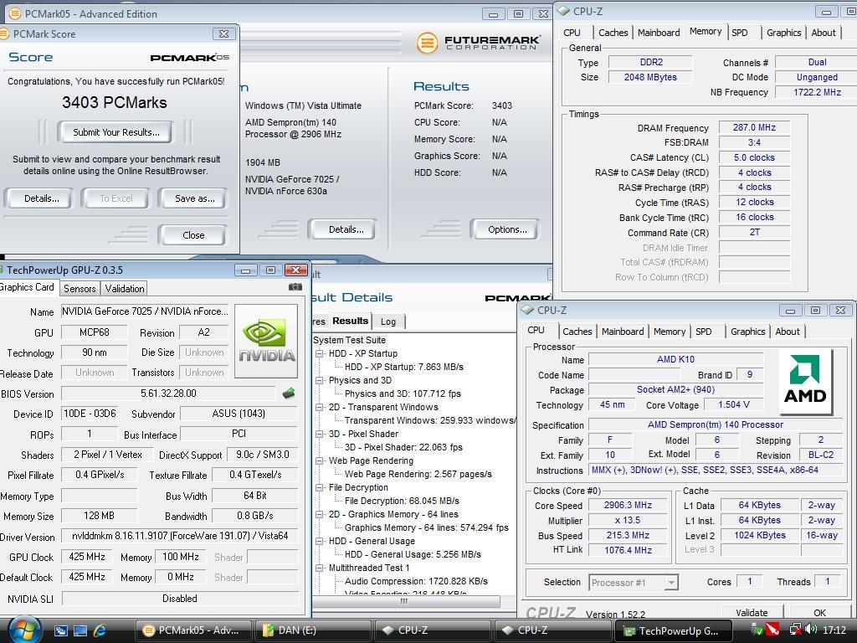This screenshot has height=643, width=857.
Task: Click the volume speaker tray icon
Action: point(810,630)
